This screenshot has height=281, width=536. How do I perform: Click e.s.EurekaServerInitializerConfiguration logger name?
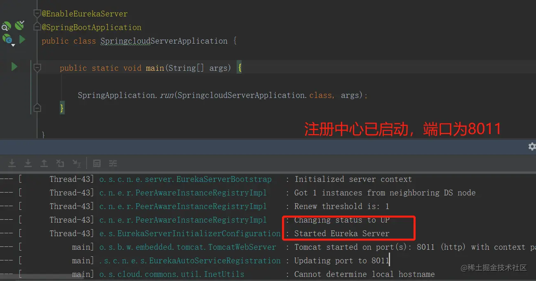(190, 234)
